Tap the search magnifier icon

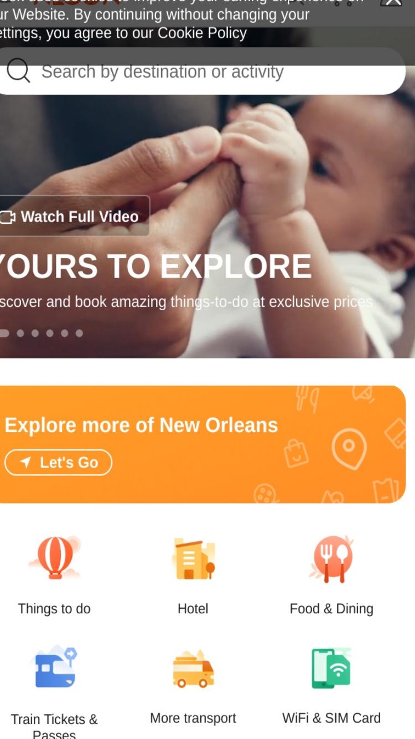tap(18, 71)
